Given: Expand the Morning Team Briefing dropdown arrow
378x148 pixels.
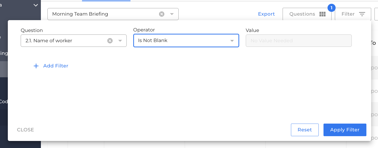Looking at the screenshot, I should point(172,14).
